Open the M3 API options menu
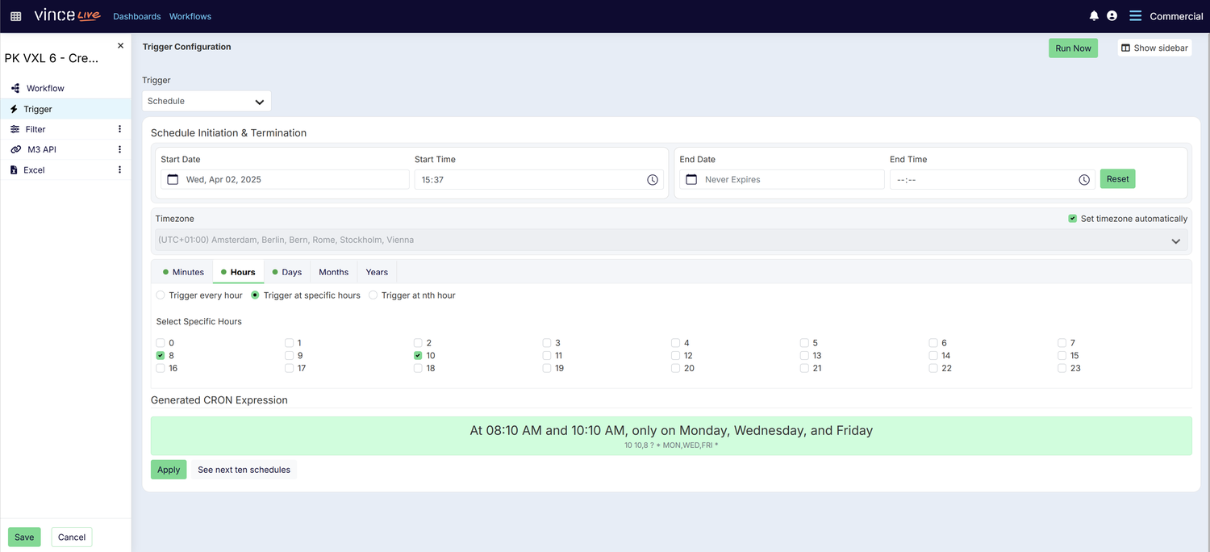Screen dimensions: 1210x552 pos(119,148)
